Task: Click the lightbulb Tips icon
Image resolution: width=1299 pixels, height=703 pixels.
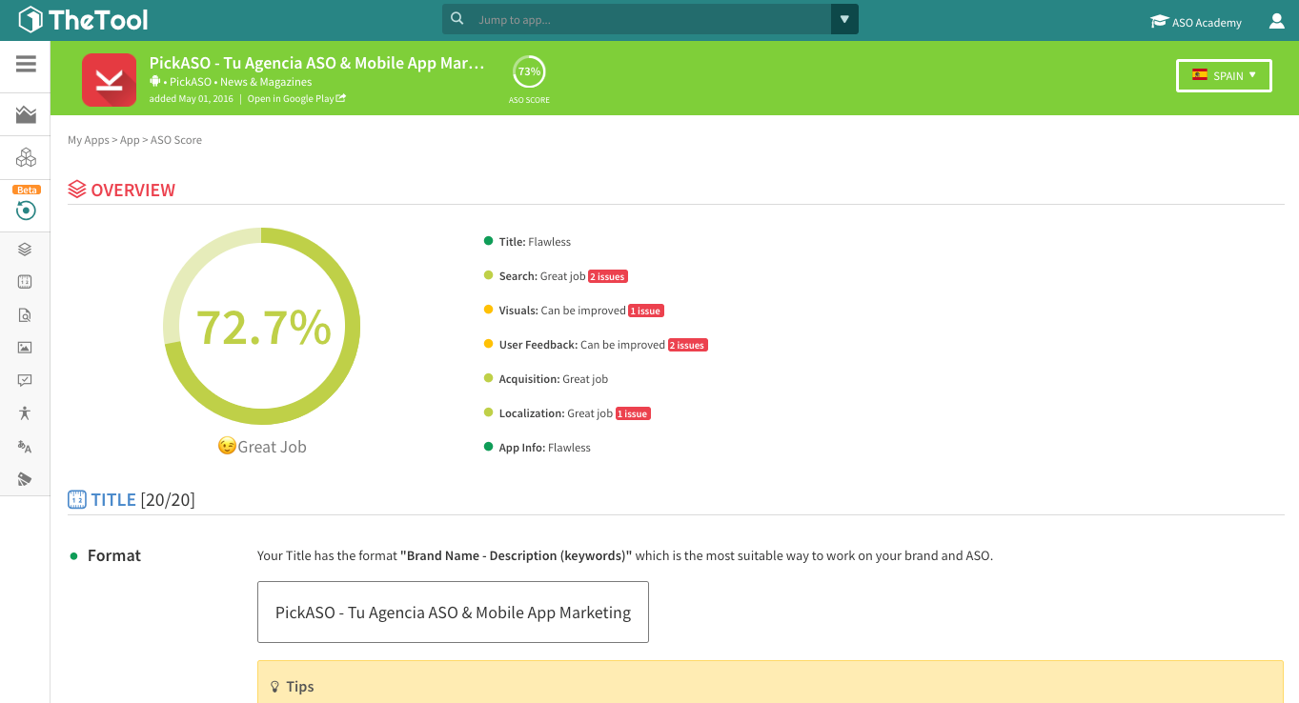Action: (x=275, y=687)
